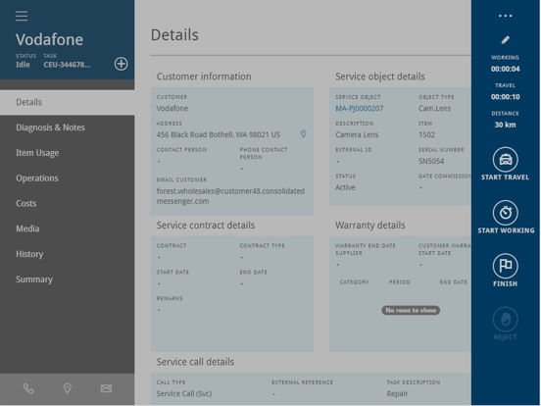
Task: Click the travel time 00:00:10
Action: (505, 97)
